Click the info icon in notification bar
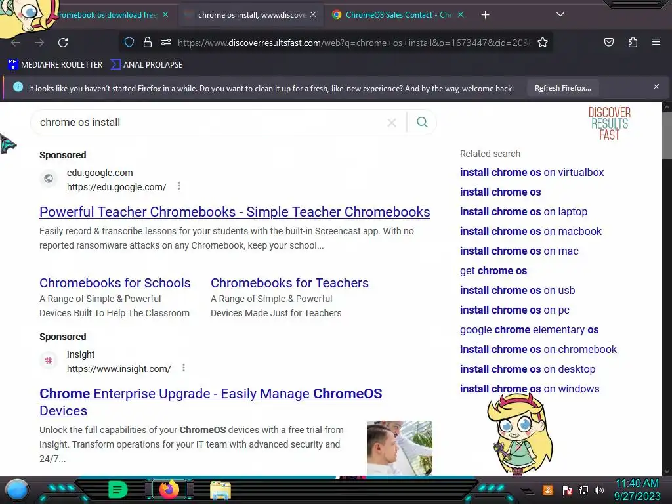The width and height of the screenshot is (672, 504). 18,87
